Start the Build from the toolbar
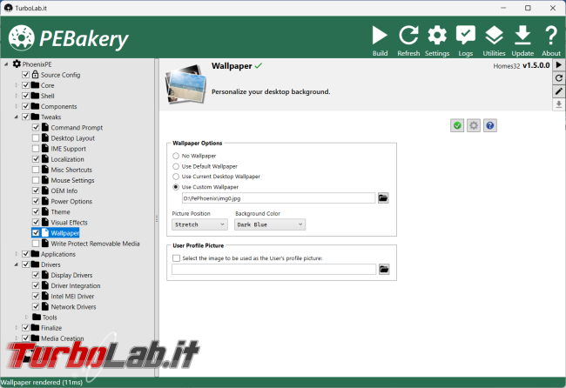This screenshot has width=566, height=388. tap(380, 40)
